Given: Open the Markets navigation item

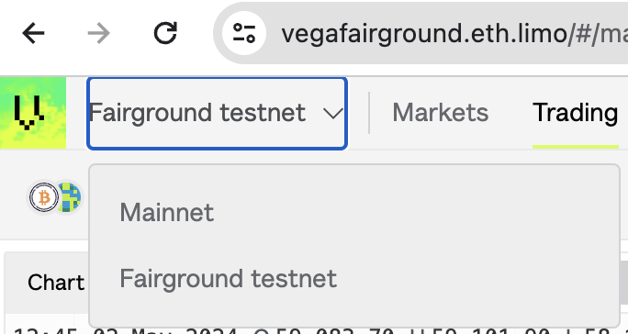Looking at the screenshot, I should coord(440,113).
